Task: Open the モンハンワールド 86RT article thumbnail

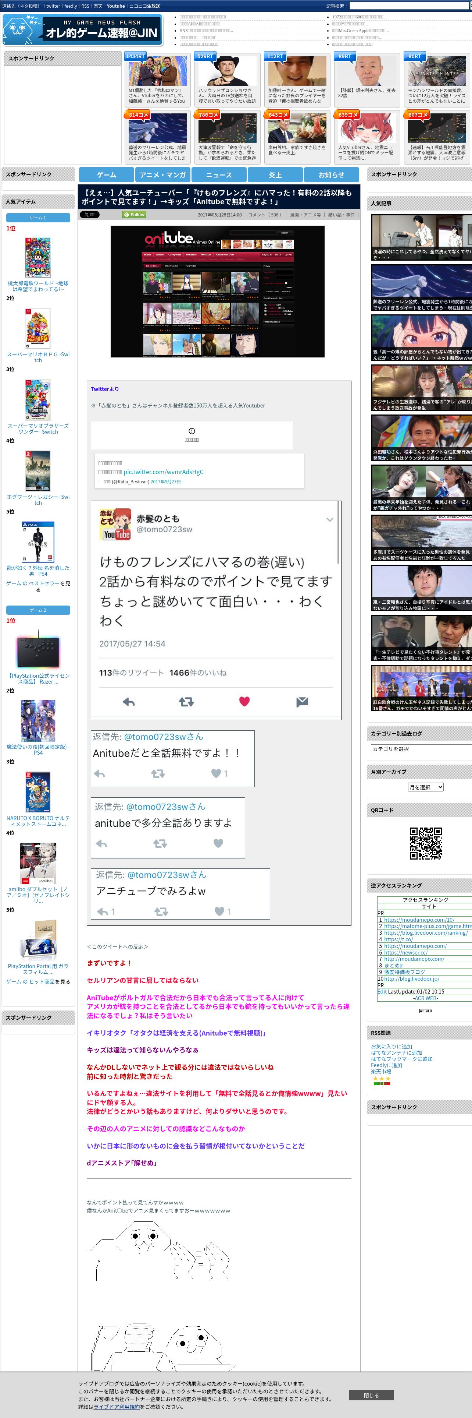Action: coord(436,70)
